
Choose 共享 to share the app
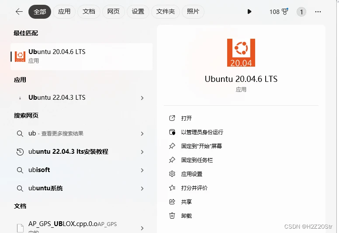[x=187, y=202]
